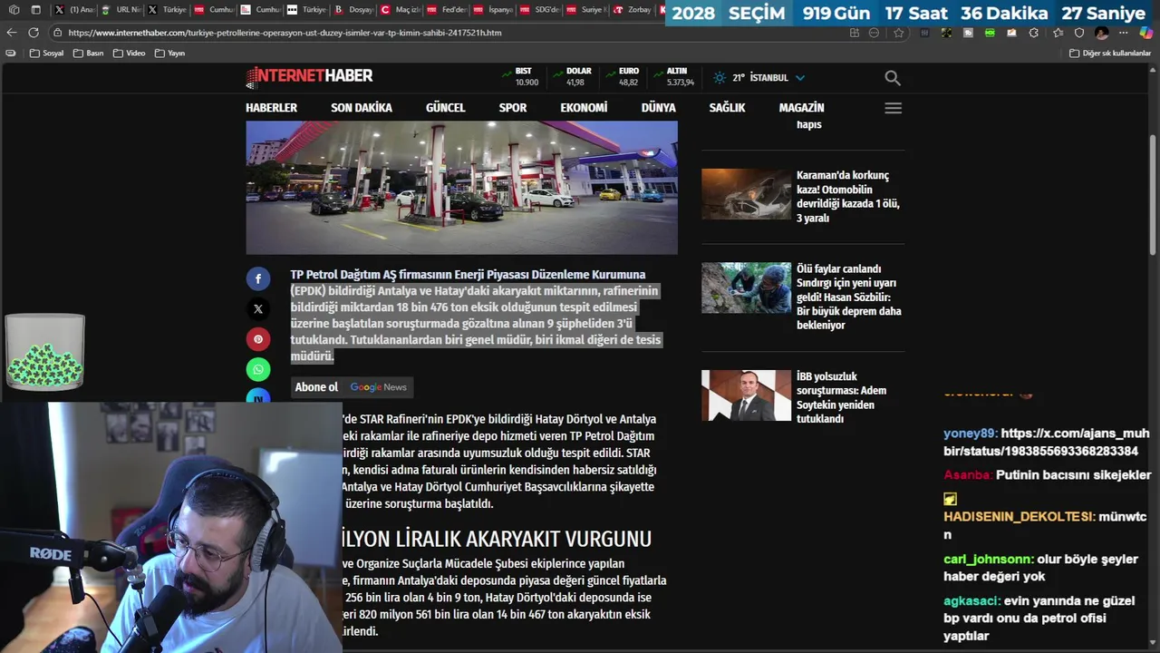
Task: Click the green extension icon in toolbar
Action: 990,33
